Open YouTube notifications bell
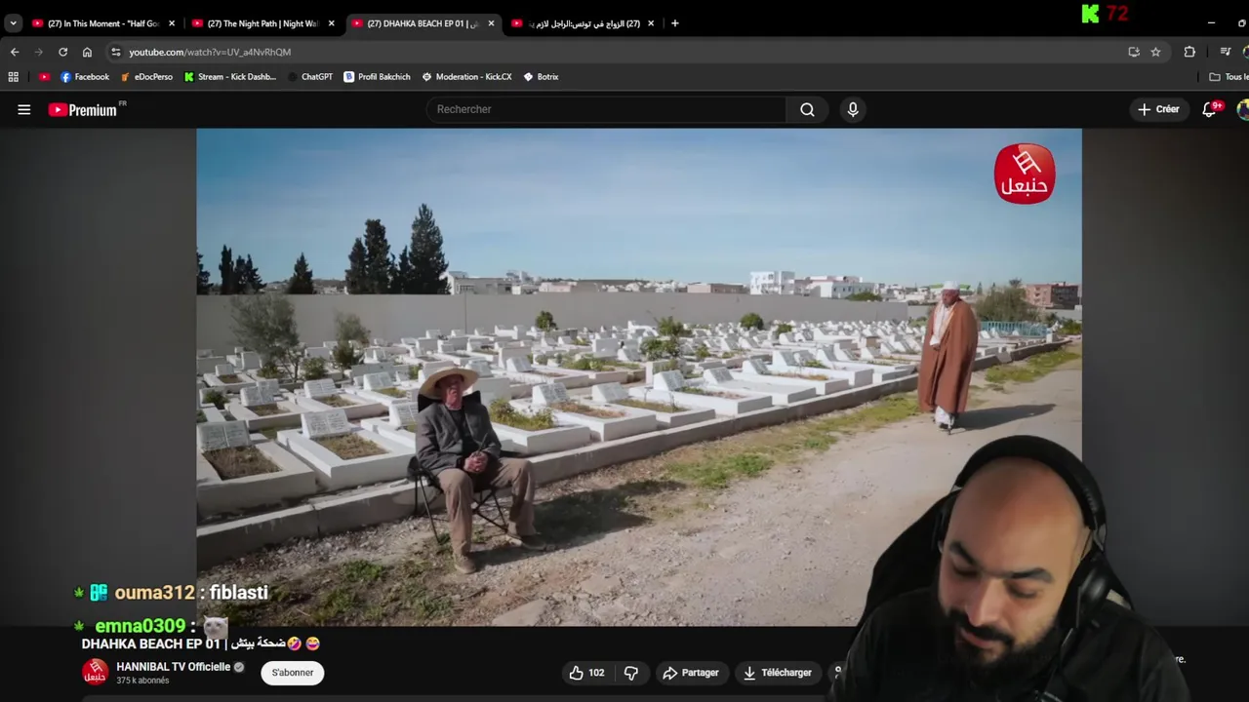The width and height of the screenshot is (1249, 702). [1210, 109]
